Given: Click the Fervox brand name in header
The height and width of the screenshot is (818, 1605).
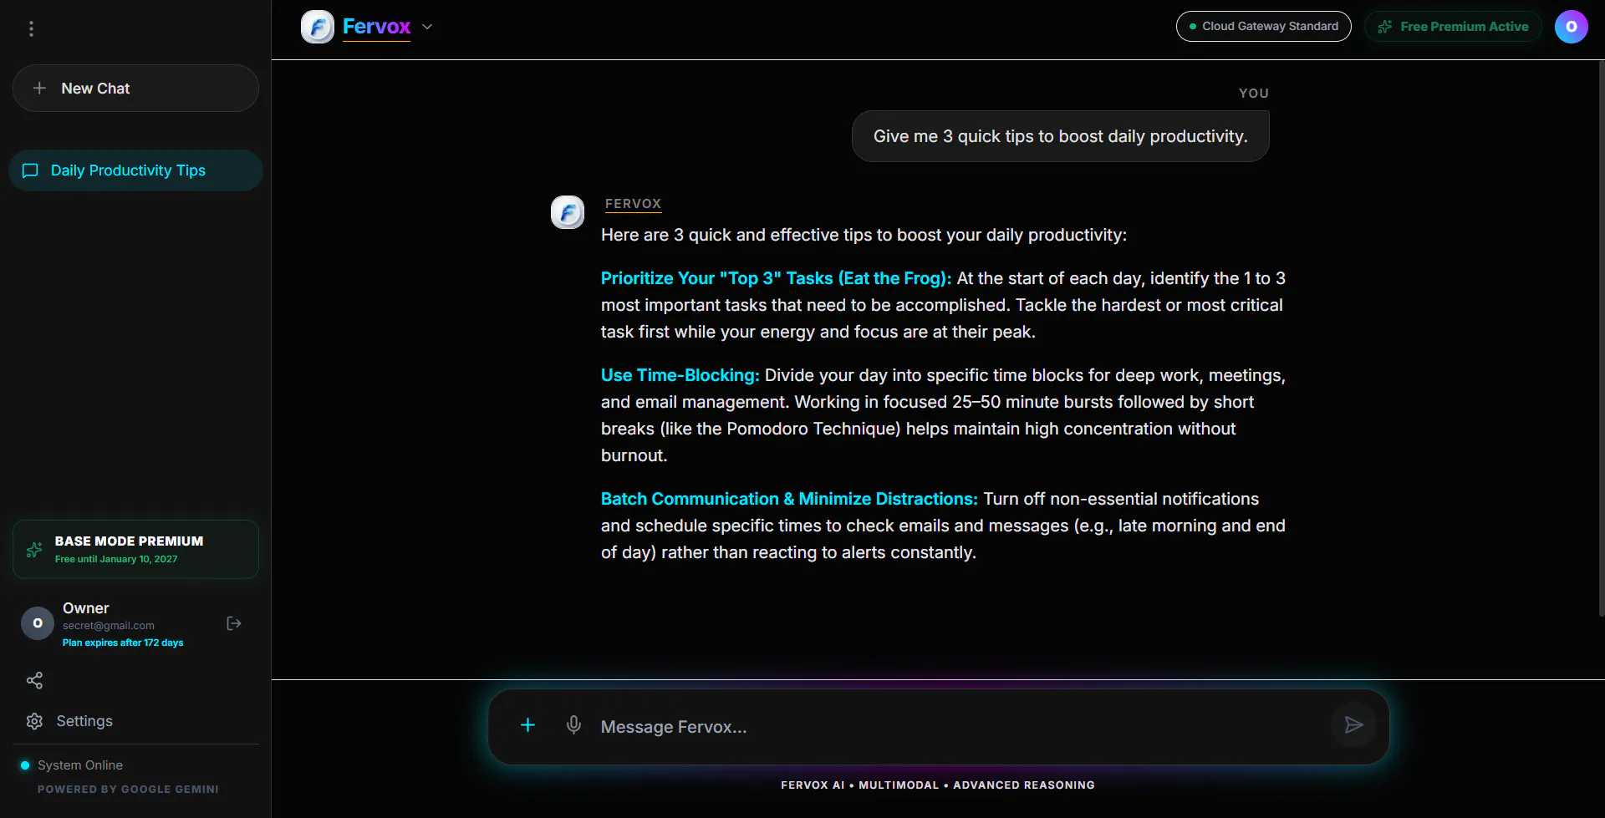Looking at the screenshot, I should [x=376, y=27].
